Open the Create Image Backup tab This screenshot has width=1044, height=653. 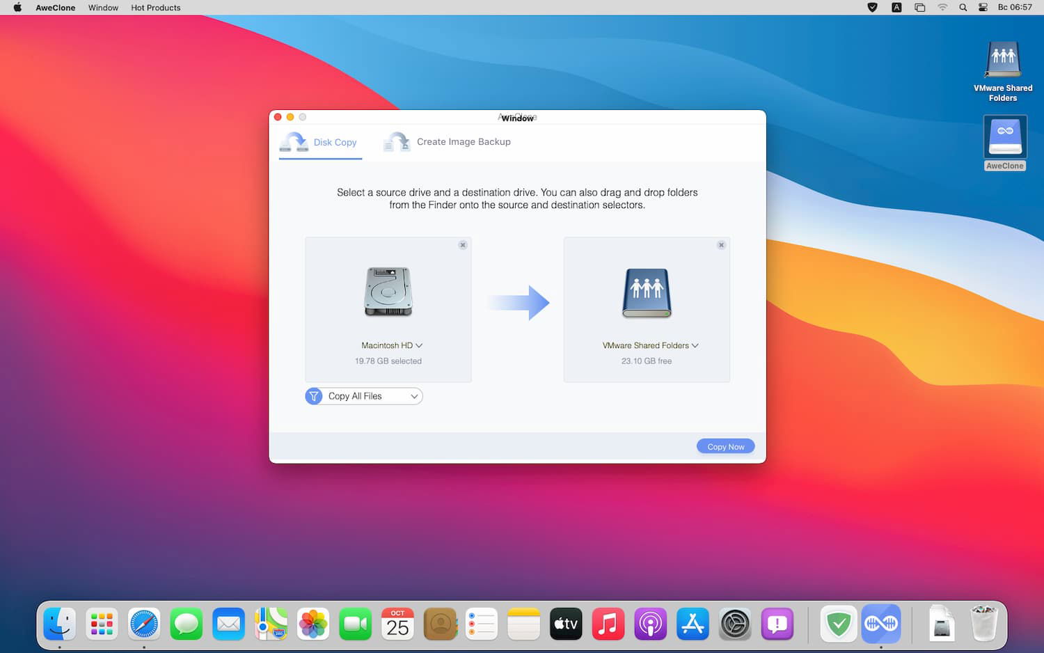click(447, 142)
